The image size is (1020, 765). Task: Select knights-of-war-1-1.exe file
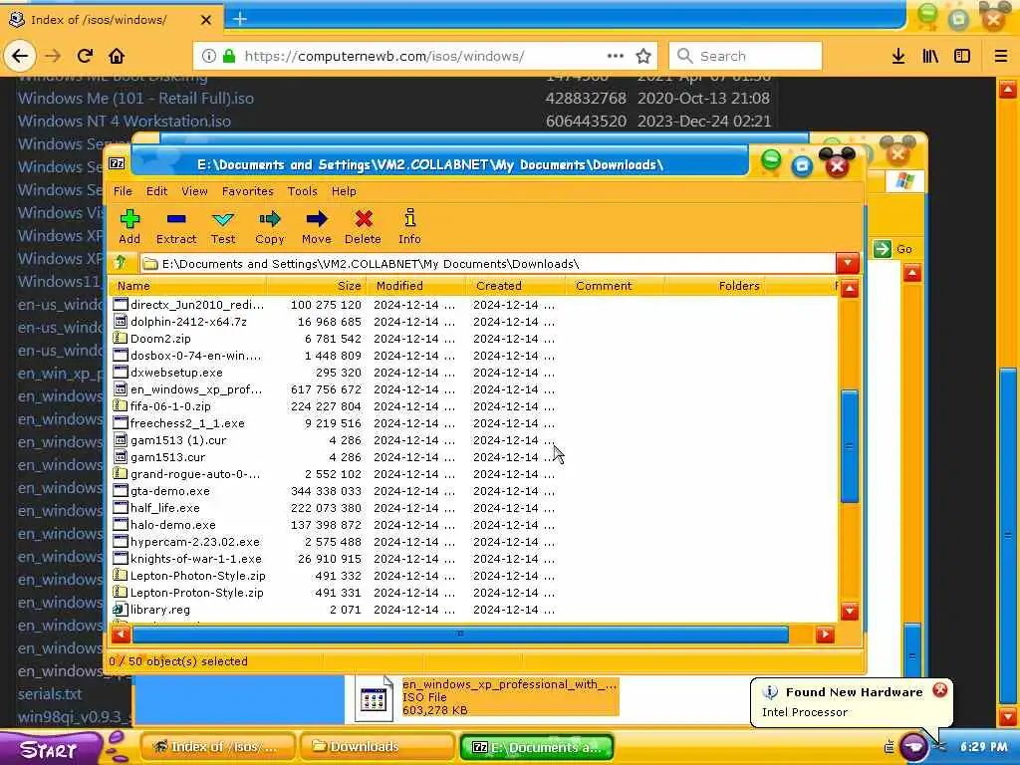tap(196, 559)
